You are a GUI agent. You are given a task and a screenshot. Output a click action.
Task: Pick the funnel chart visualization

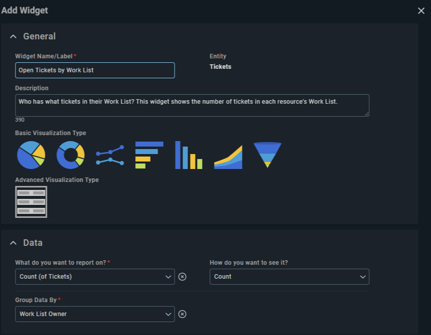267,155
